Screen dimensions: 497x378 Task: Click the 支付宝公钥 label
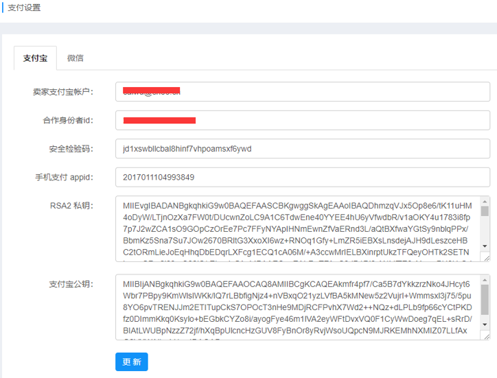click(x=71, y=284)
